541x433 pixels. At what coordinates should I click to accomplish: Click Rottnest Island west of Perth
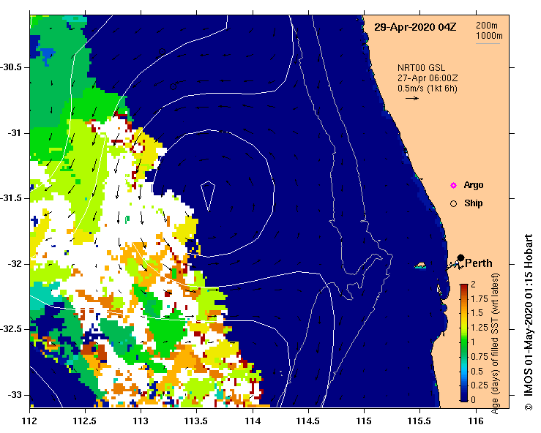point(420,266)
